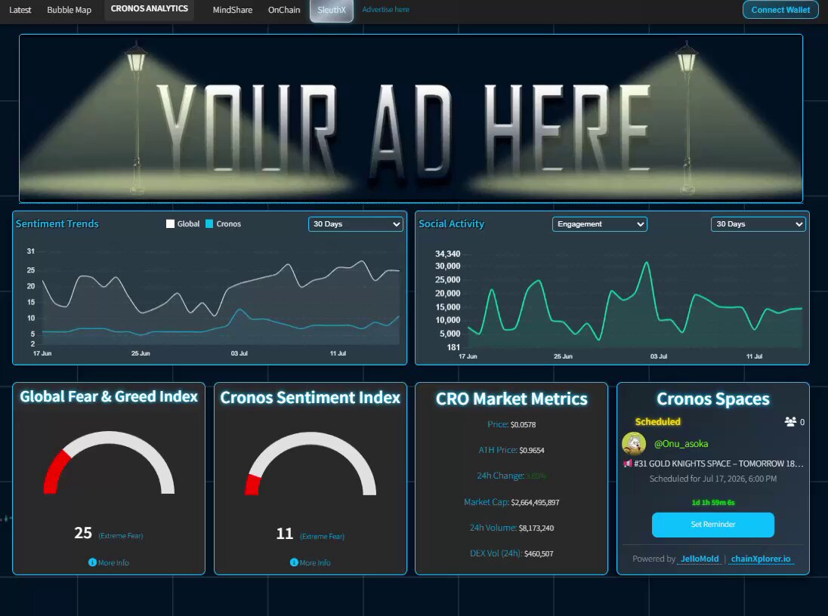This screenshot has height=616, width=828.
Task: Click the 24h Volume value $8,173,240
Action: click(x=536, y=528)
